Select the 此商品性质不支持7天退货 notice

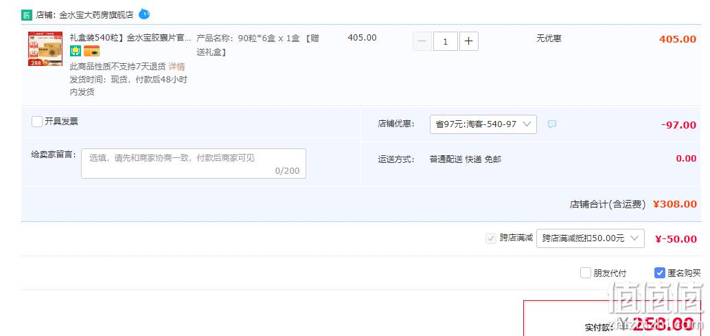click(117, 67)
